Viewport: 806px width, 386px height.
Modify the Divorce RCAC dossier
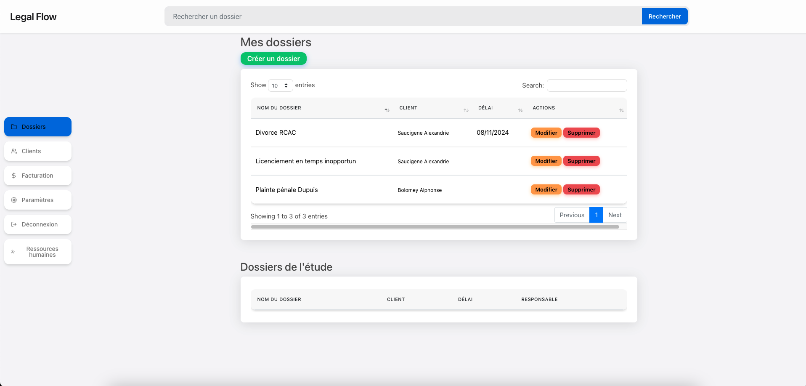coord(546,133)
